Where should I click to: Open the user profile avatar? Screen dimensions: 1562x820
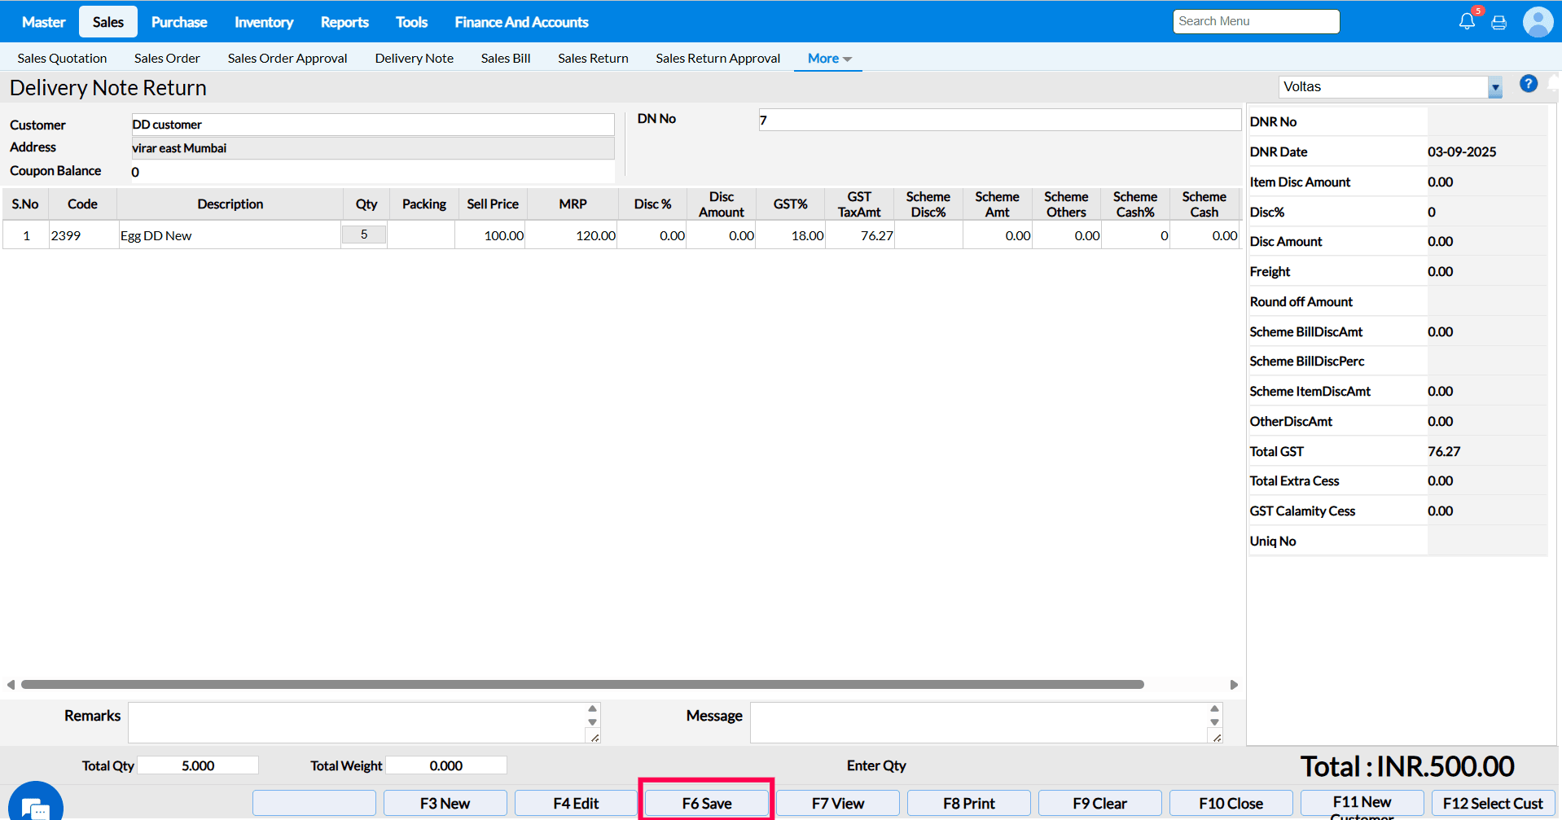pyautogui.click(x=1538, y=22)
